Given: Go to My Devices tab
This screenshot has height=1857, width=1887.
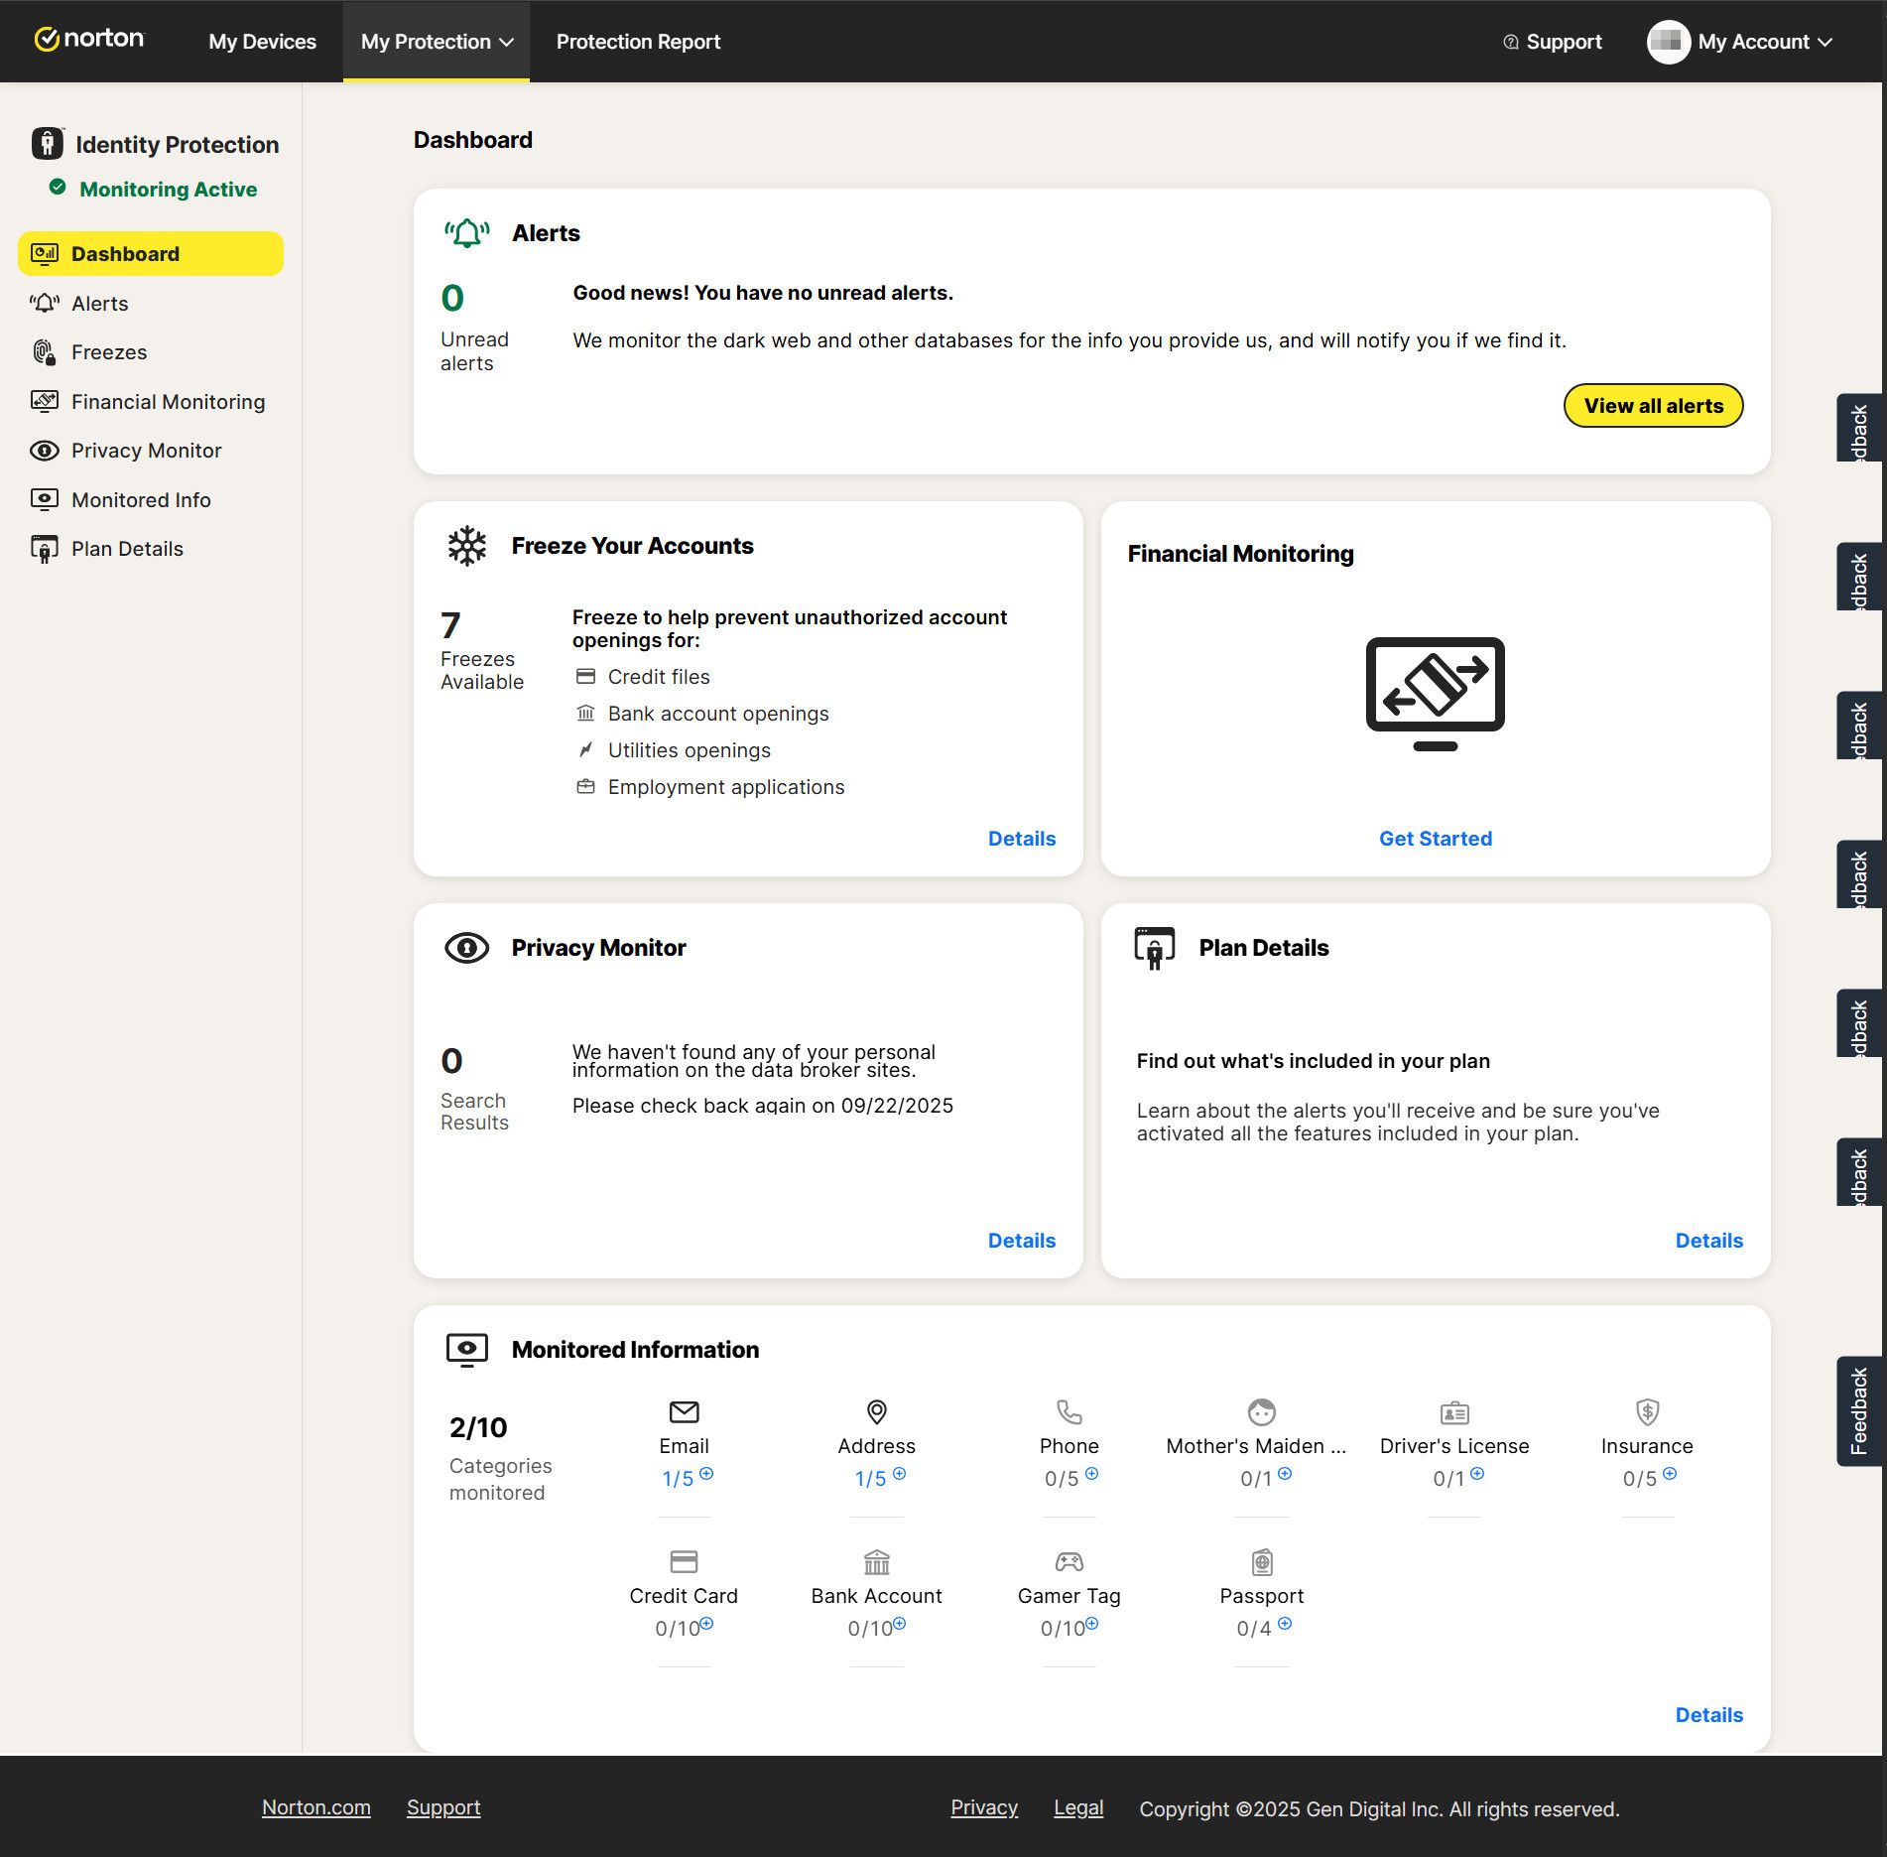Looking at the screenshot, I should point(262,42).
